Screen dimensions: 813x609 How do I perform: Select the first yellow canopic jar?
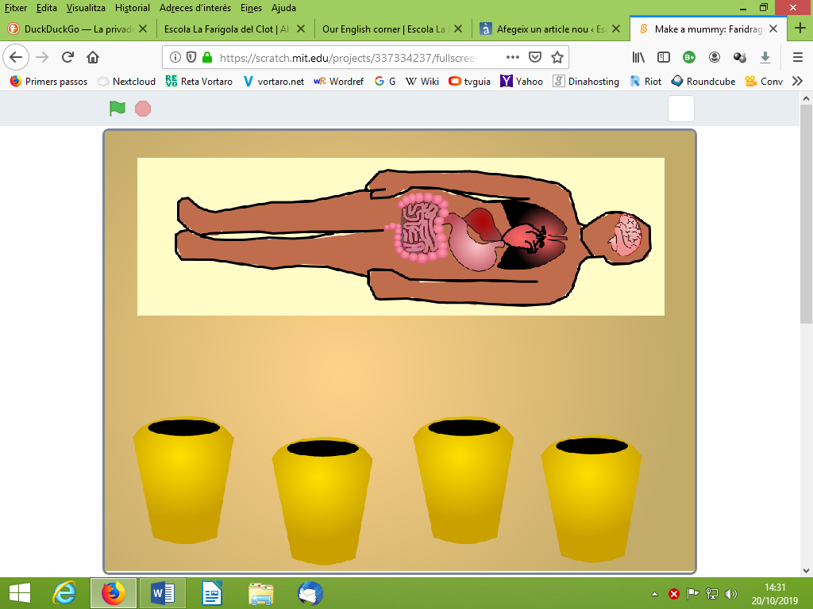click(183, 480)
